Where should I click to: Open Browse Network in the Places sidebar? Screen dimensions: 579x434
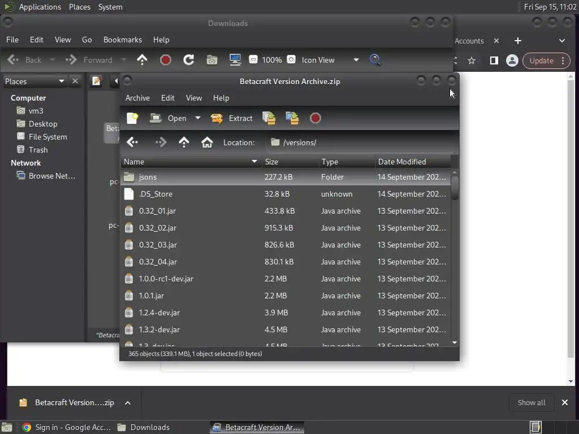pyautogui.click(x=46, y=176)
